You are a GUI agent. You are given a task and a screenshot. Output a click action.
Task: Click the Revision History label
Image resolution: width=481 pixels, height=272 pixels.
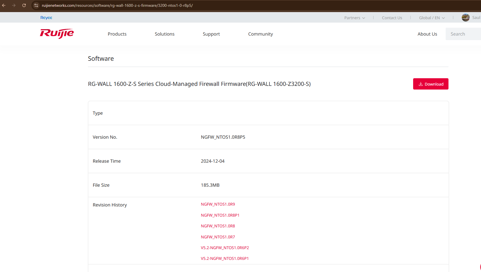pos(110,205)
